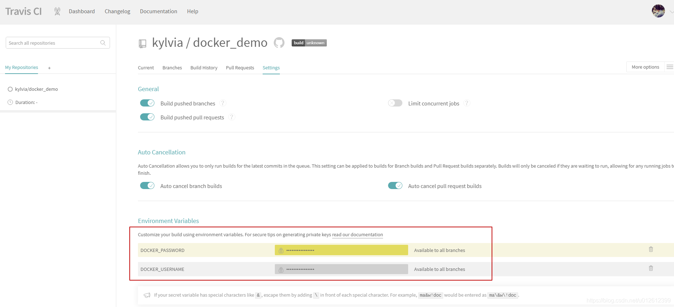Open the broadcast tower notifications icon
The width and height of the screenshot is (674, 307).
tap(57, 11)
